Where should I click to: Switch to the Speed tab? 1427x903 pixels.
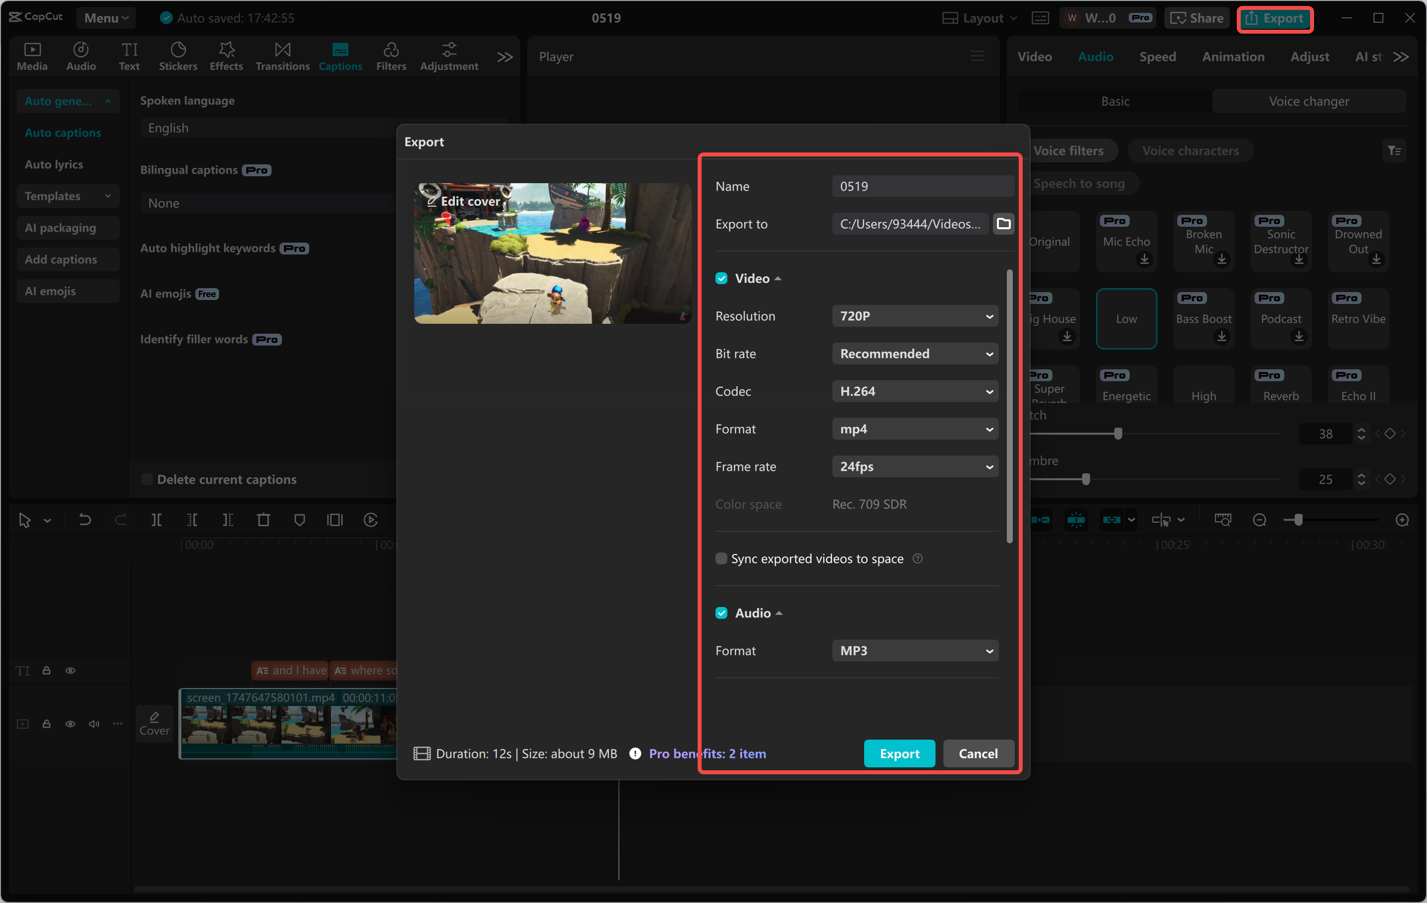(1157, 56)
